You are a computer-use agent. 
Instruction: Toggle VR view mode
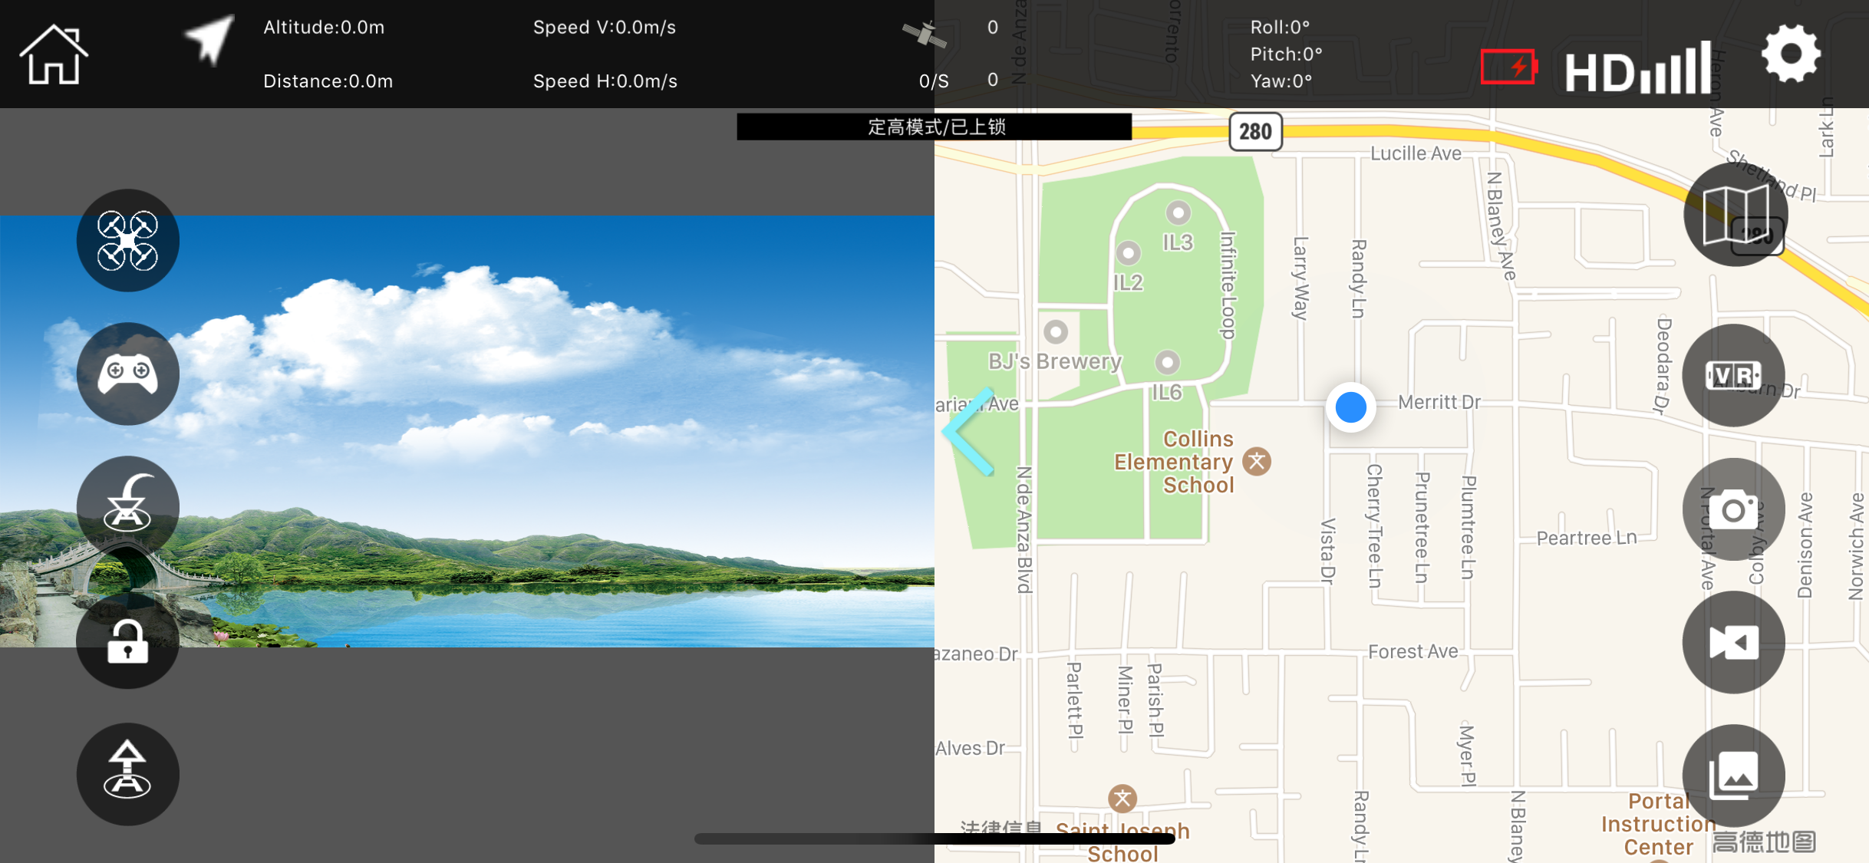pyautogui.click(x=1733, y=376)
